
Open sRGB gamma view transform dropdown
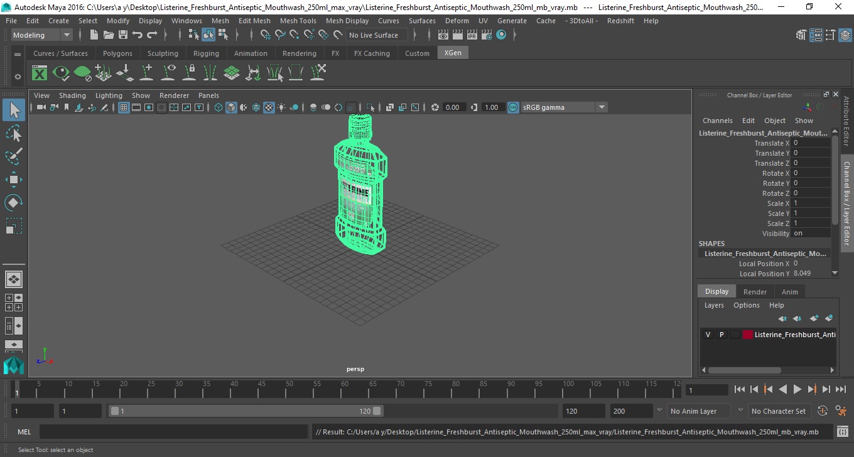(x=565, y=107)
